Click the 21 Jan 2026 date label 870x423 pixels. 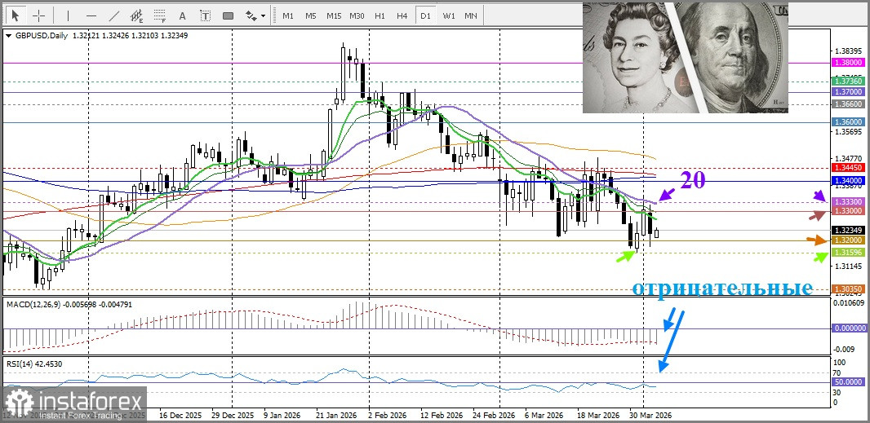(337, 415)
